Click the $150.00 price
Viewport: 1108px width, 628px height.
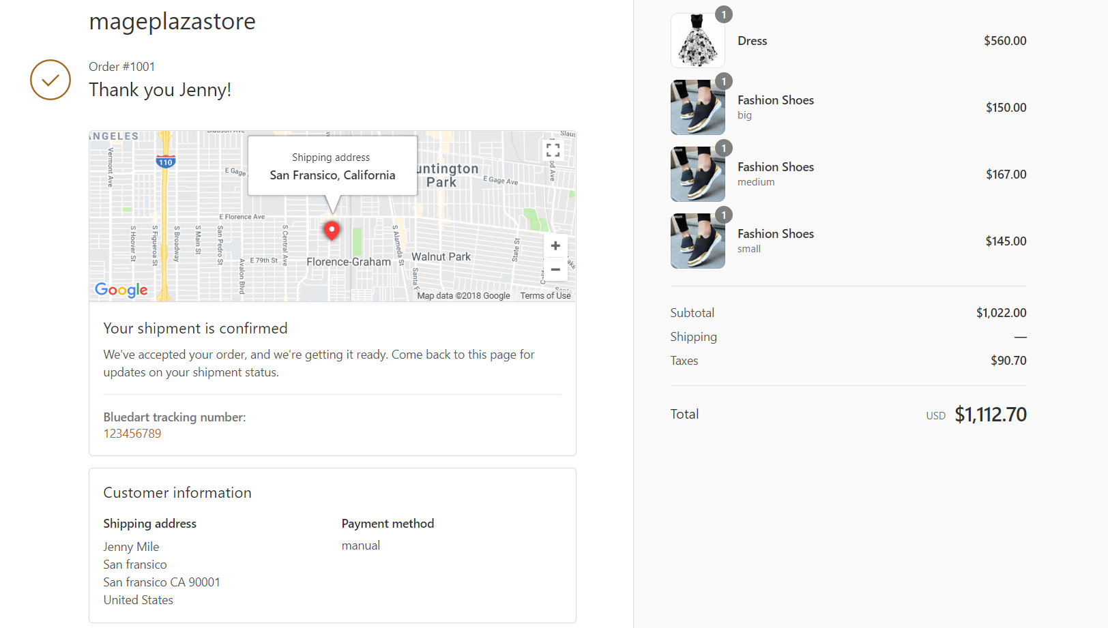click(1006, 108)
